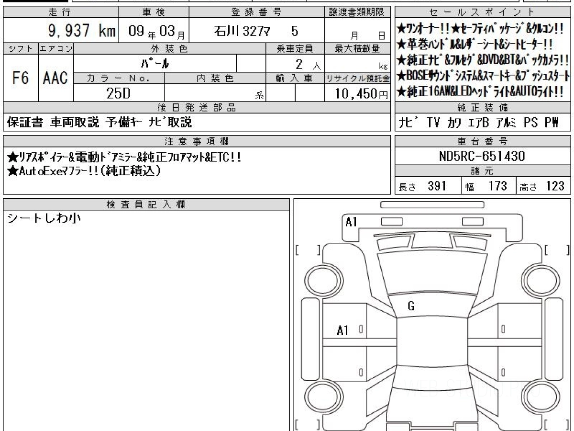This screenshot has height=431, width=574.
Task: Select 車両取説 in later-shipped parts row
Action: click(x=75, y=123)
